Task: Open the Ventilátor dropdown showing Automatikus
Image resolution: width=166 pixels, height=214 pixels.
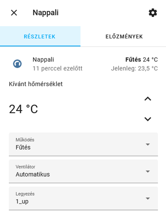Action: (83, 171)
